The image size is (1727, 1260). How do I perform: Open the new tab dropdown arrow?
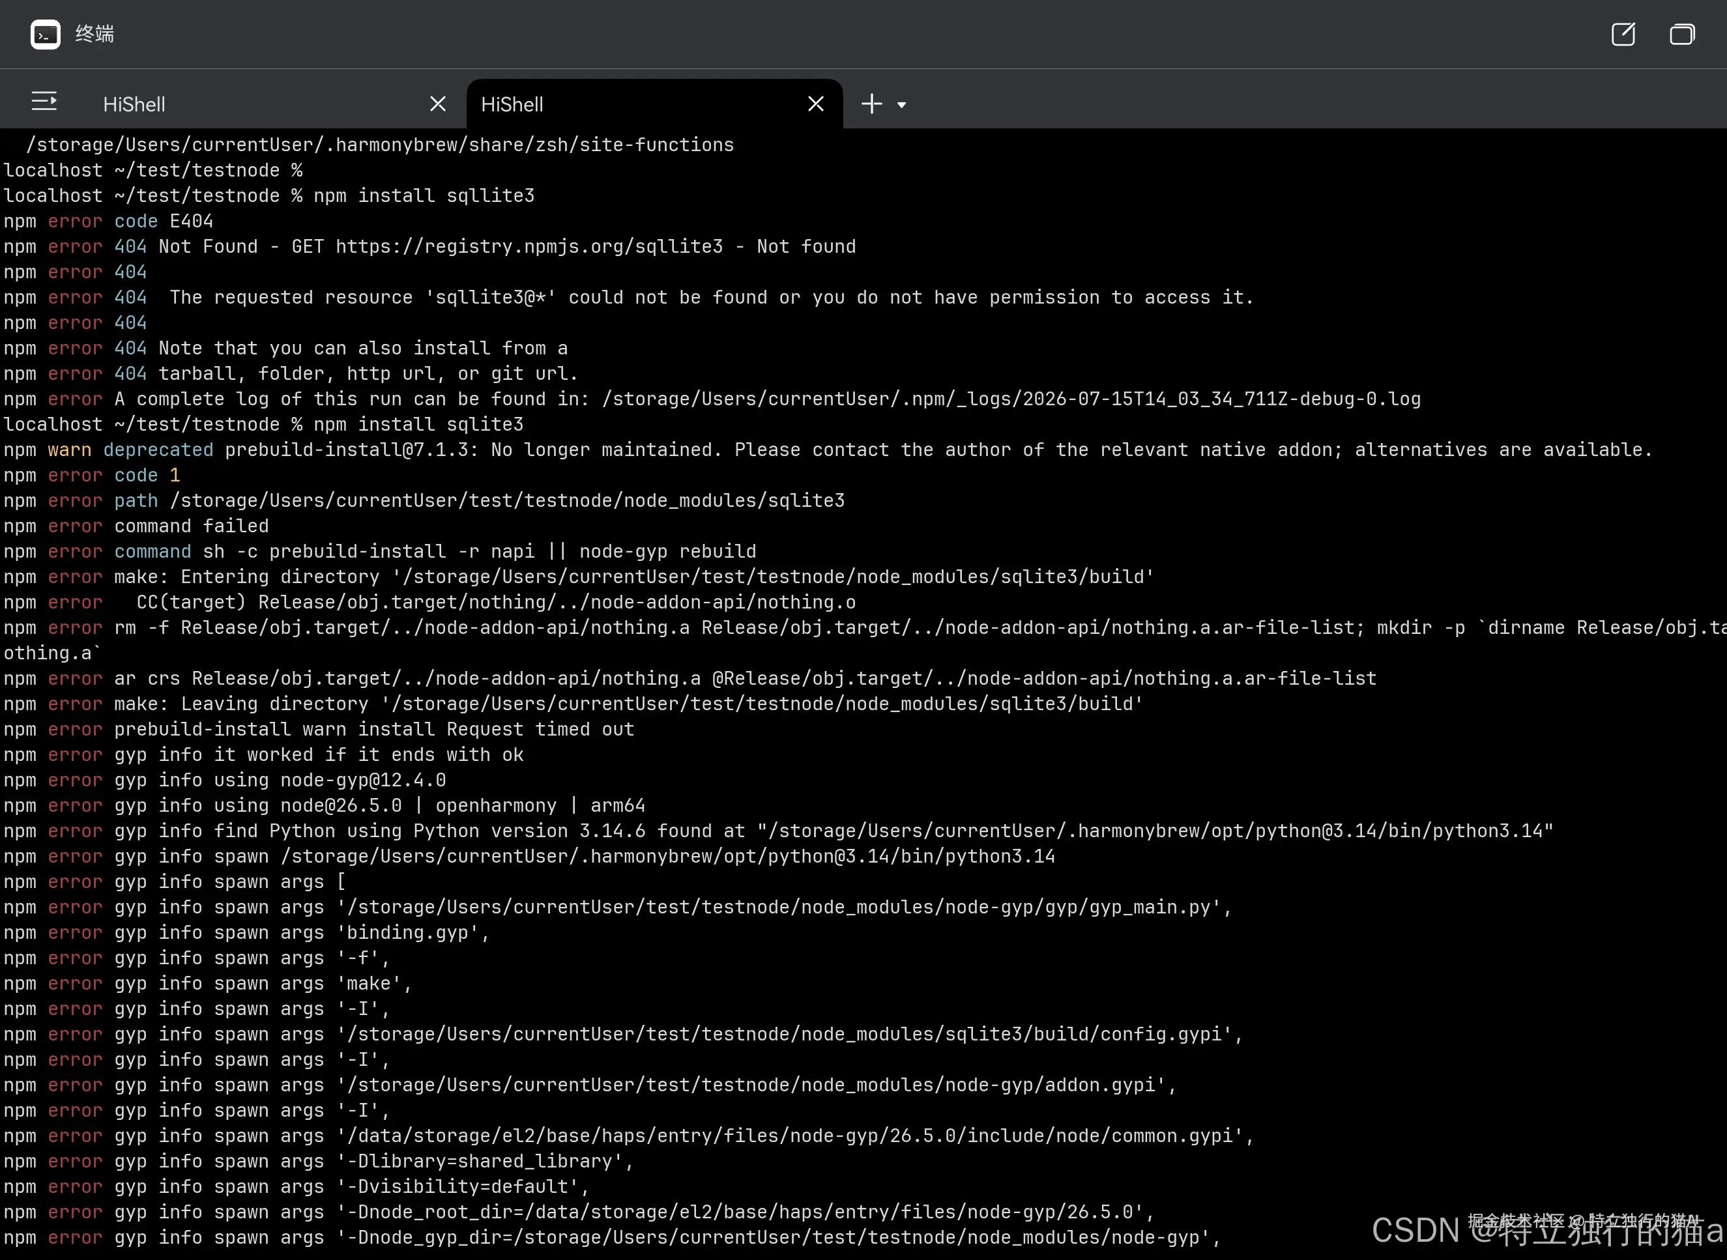[x=902, y=106]
